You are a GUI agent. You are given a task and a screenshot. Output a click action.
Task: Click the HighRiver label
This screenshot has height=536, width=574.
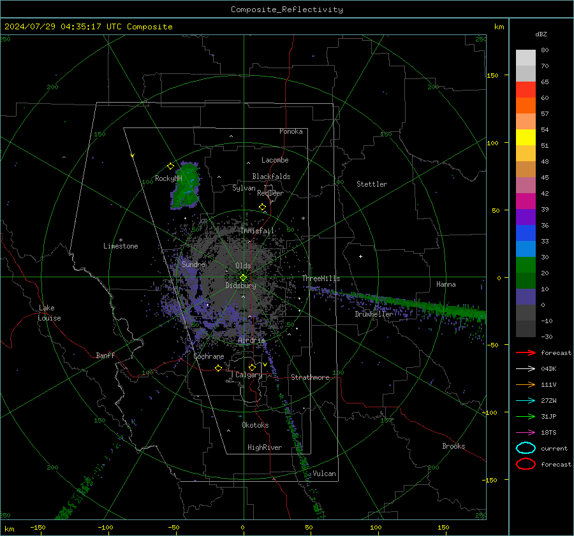click(265, 447)
